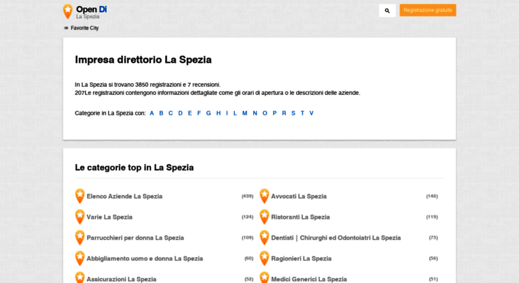Click pin icon beside Dentisti Chirurghi ed Odontoiatri
Viewport: 519px width, 283px height.
pyautogui.click(x=264, y=238)
